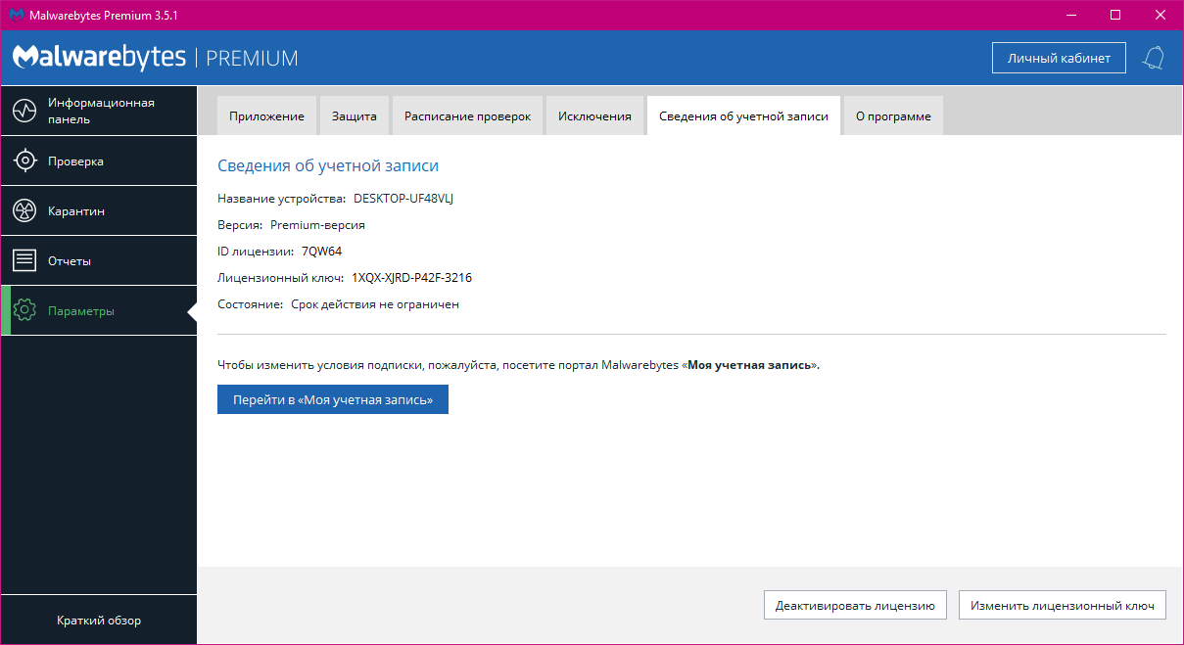Open the О программе tab

coord(892,116)
